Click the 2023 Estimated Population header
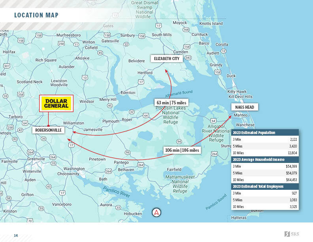This screenshot has height=242, width=313. tap(254, 133)
